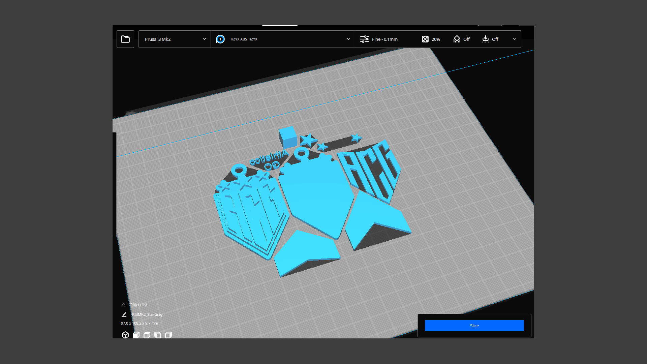Click the blue Slice button
The image size is (647, 364).
tap(474, 326)
